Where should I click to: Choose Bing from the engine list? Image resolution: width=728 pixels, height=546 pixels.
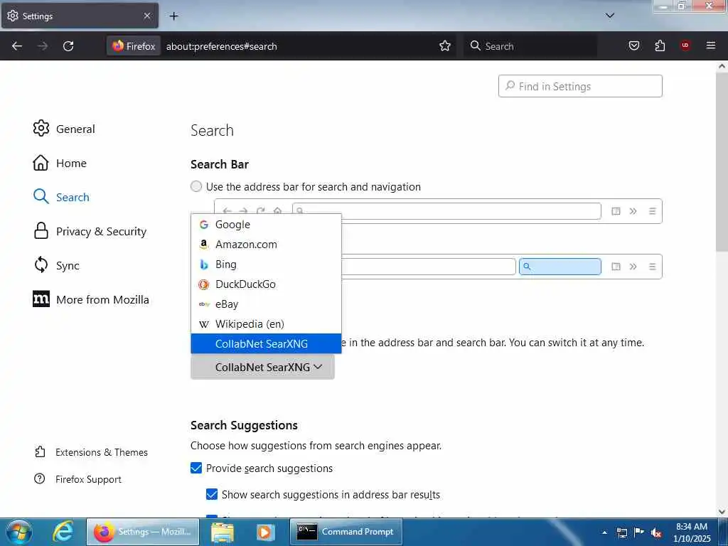coord(266,264)
